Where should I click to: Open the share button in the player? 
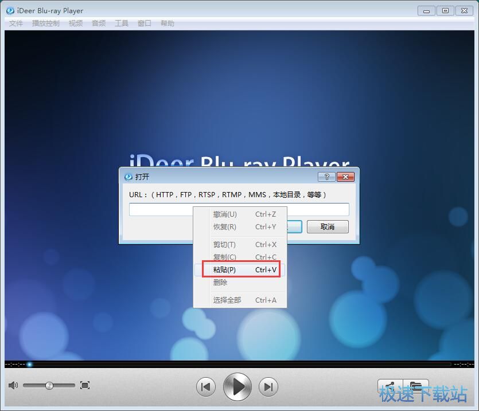(390, 386)
